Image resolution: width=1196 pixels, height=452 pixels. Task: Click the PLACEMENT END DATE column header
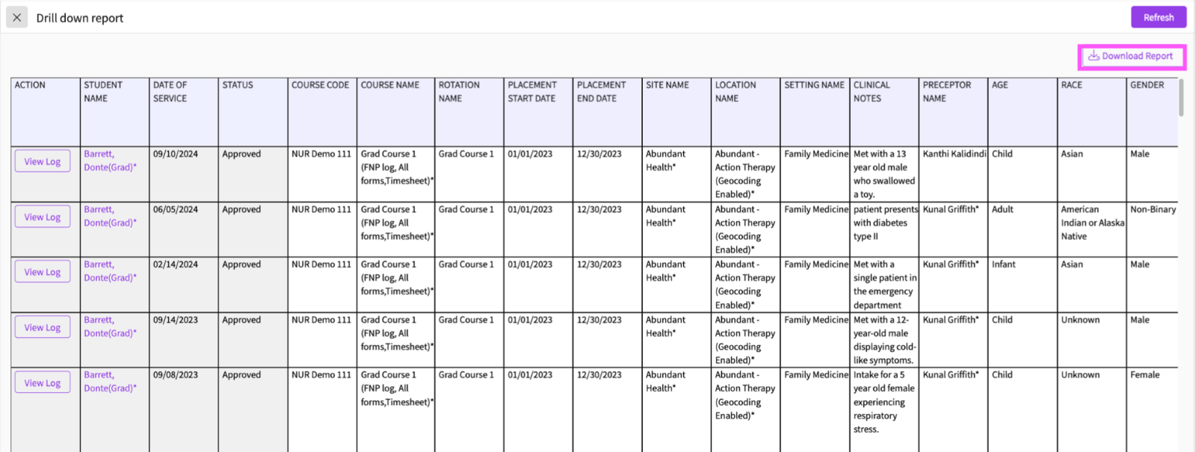coord(608,112)
